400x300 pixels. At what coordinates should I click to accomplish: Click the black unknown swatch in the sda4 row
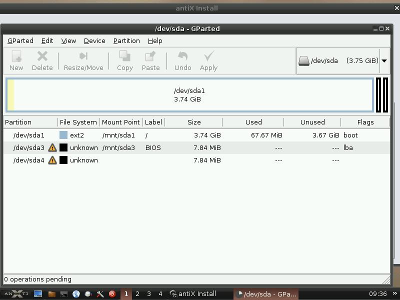[x=63, y=160]
